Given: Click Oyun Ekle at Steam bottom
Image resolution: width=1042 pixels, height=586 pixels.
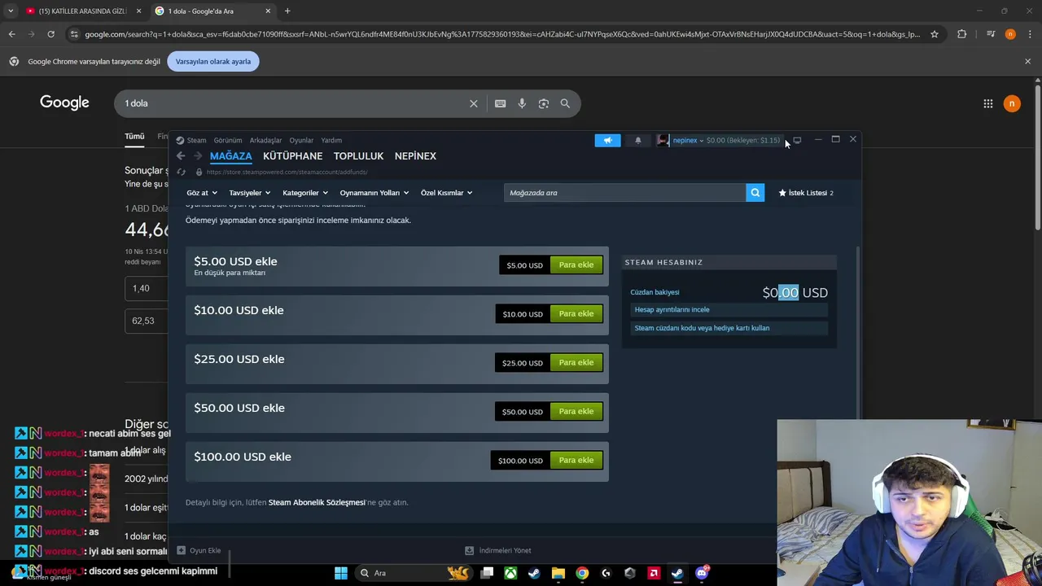Looking at the screenshot, I should point(199,550).
